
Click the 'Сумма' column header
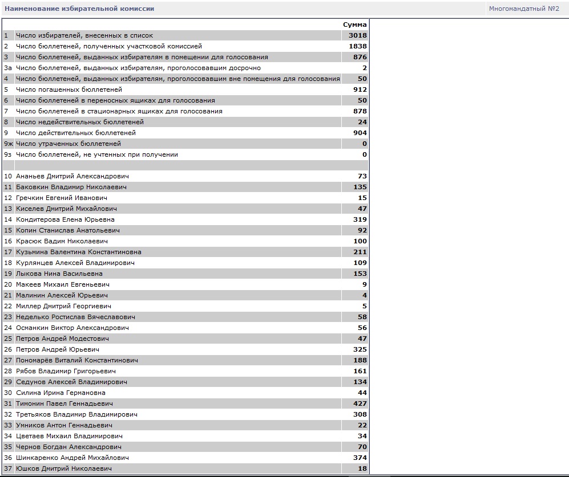pos(354,25)
